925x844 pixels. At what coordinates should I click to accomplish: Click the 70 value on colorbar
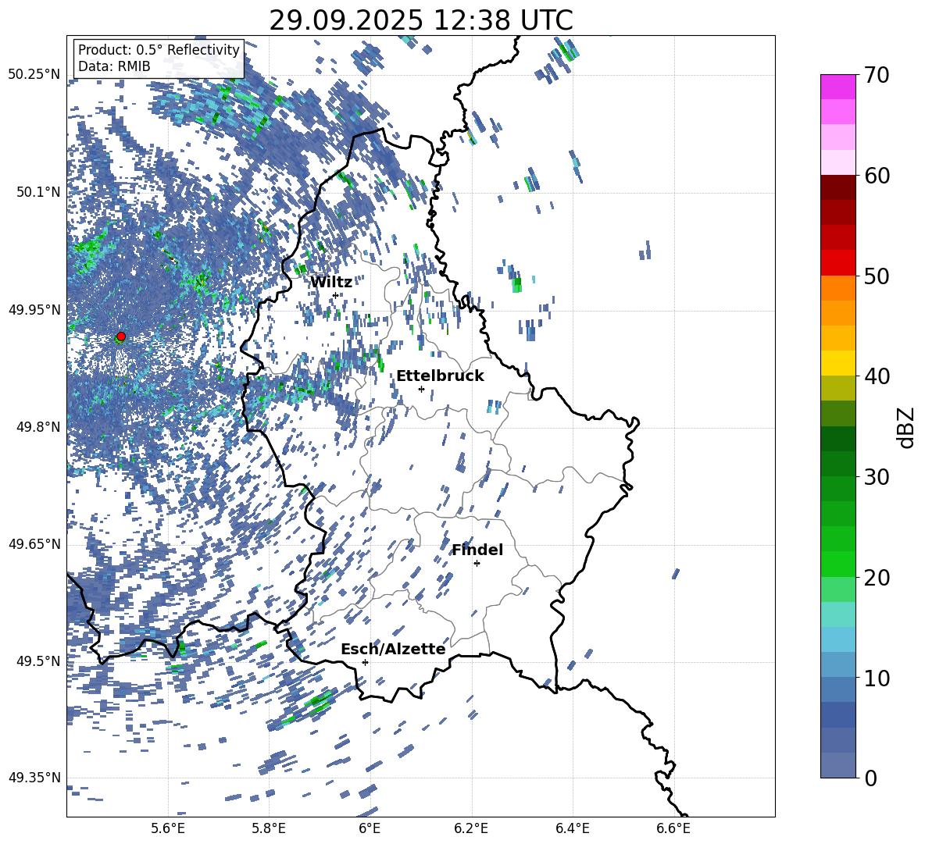point(876,76)
